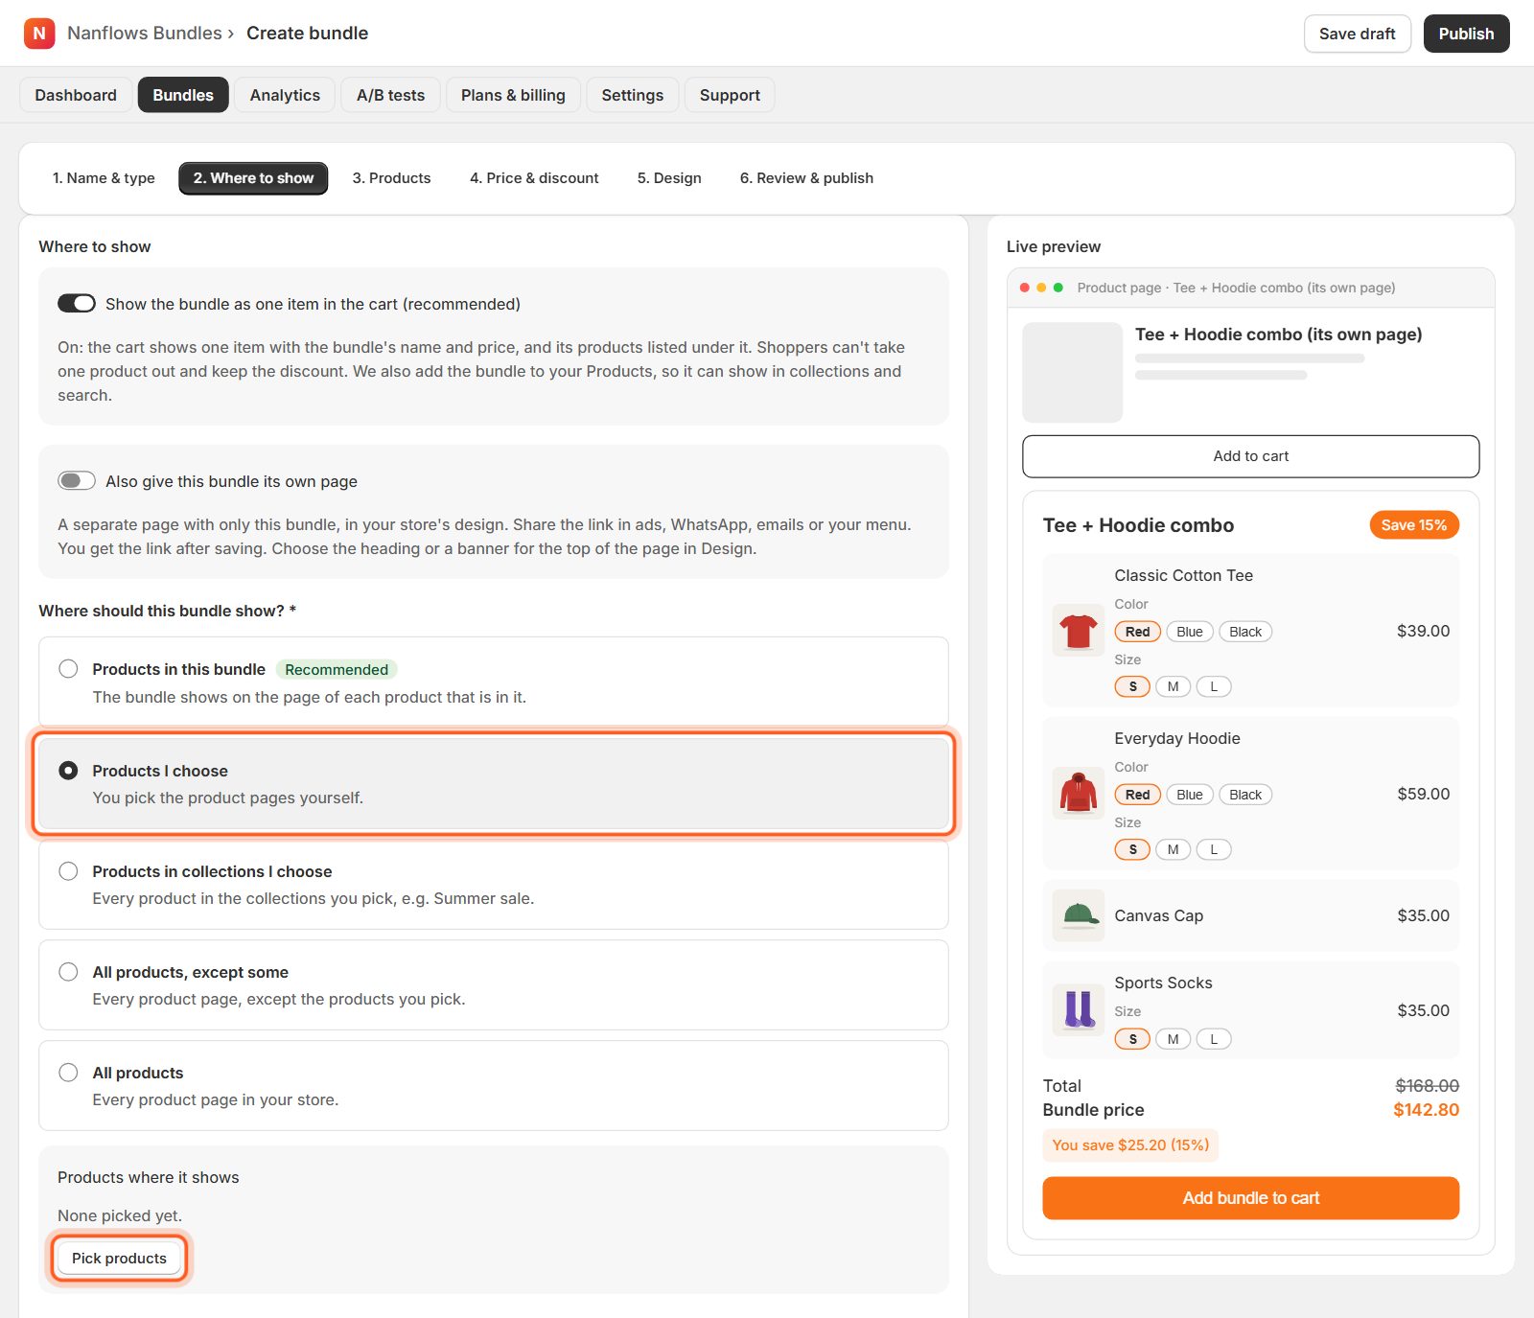Open step 5. Design
Screen dimensions: 1534x1318
pos(669,178)
